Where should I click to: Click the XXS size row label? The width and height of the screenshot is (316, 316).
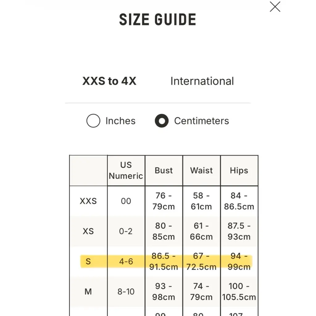point(88,201)
